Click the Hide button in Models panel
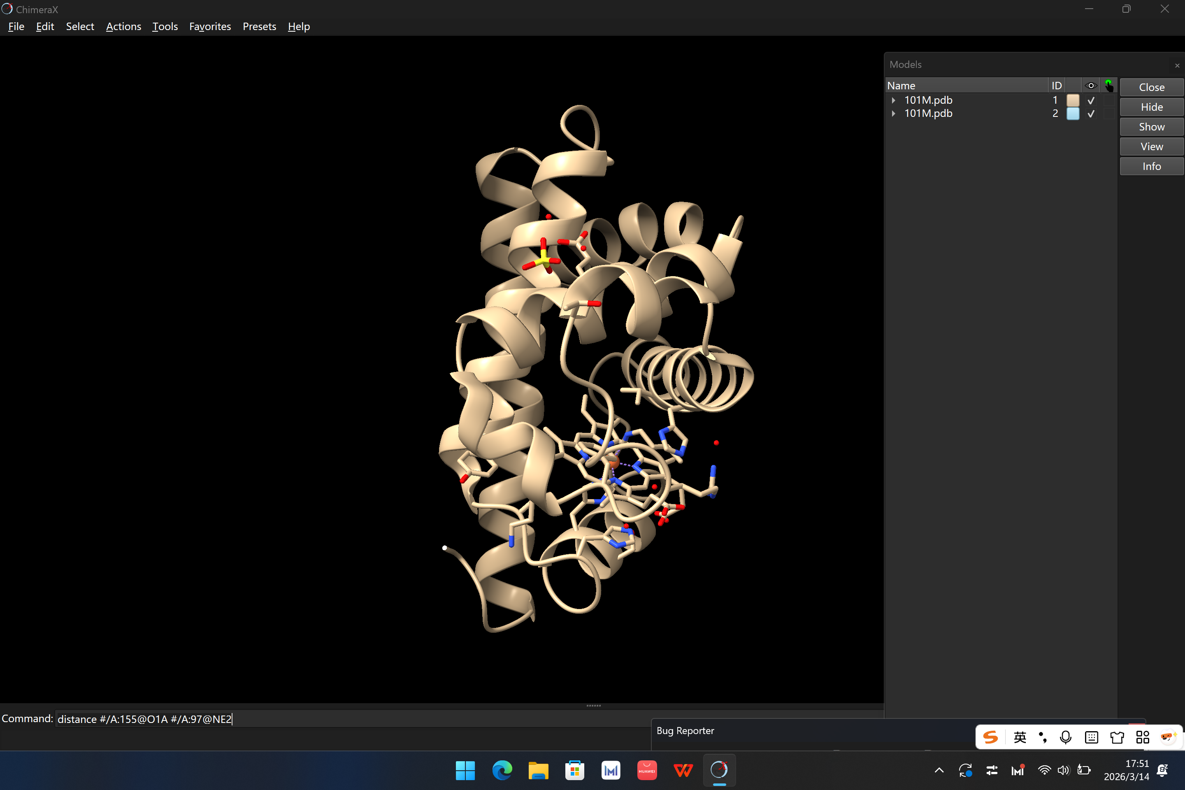The image size is (1185, 790). [x=1151, y=107]
